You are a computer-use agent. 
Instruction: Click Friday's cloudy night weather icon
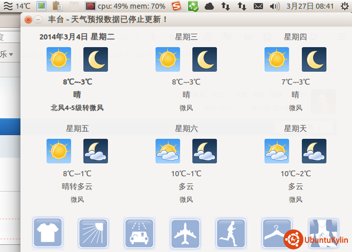(96, 152)
